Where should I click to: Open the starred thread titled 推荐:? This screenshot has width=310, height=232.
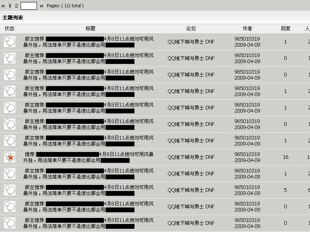(88, 157)
